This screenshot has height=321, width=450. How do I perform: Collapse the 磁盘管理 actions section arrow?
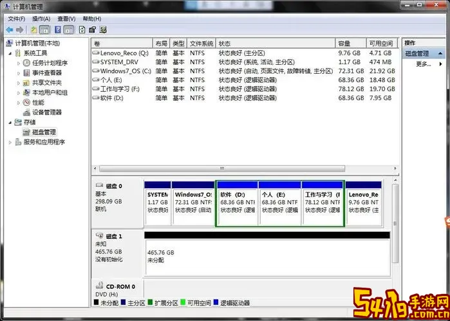[x=440, y=53]
